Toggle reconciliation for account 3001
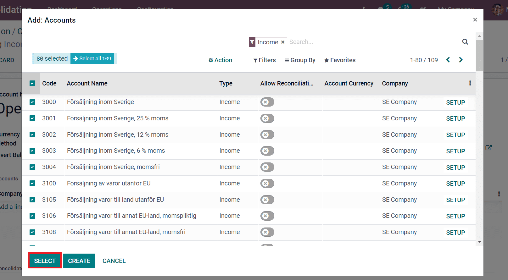Screen dimensions: 508x280 pos(267,118)
